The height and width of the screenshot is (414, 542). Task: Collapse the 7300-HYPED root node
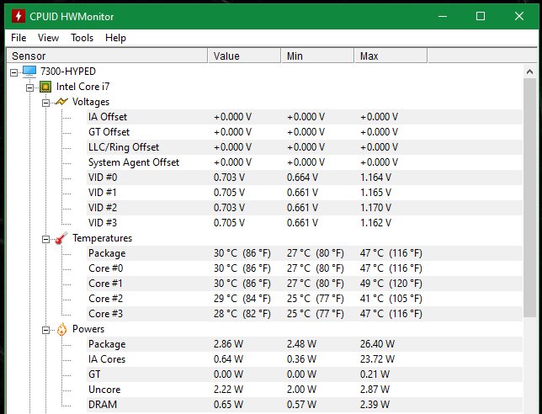tap(13, 72)
